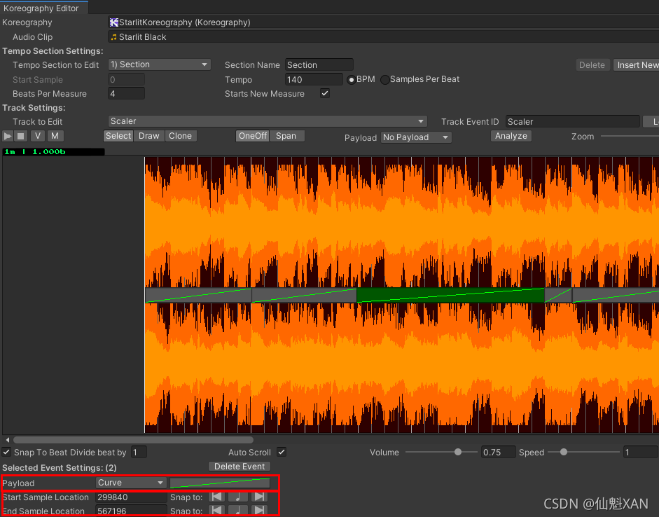Adjust the Speed slider handle
Viewport: 659px width, 517px height.
[x=564, y=452]
